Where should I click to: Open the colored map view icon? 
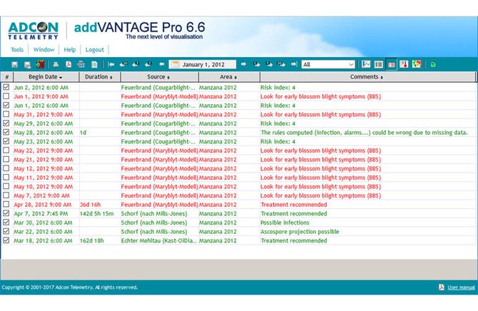[x=417, y=64]
